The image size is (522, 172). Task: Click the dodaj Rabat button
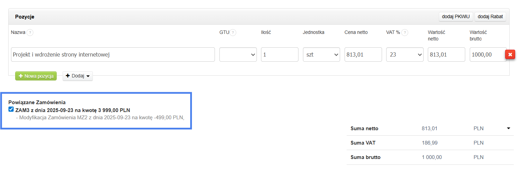(x=490, y=16)
